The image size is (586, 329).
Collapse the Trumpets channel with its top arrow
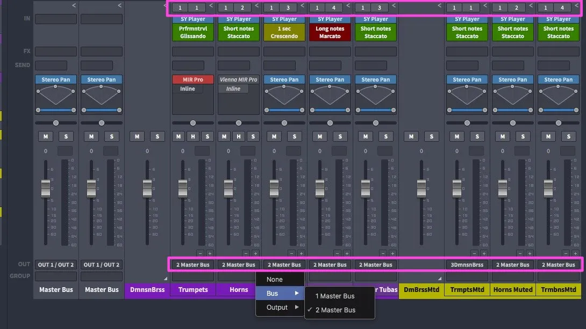point(211,5)
